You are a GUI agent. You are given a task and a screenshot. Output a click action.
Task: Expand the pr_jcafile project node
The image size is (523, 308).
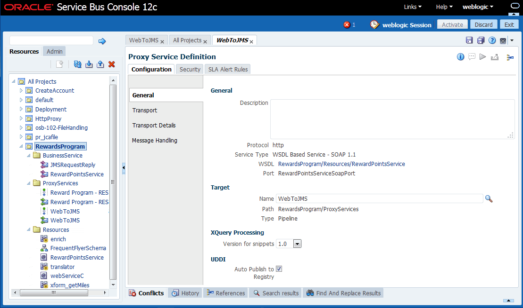[21, 137]
